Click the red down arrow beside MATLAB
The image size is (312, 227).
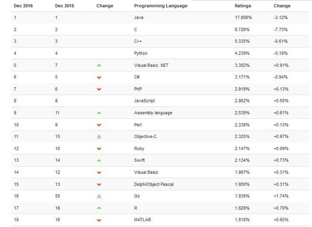point(99,220)
